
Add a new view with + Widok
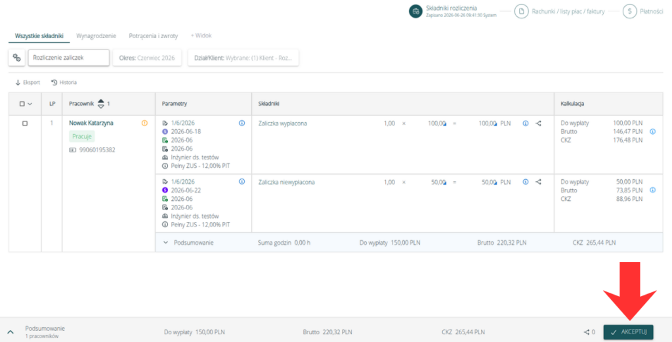201,35
